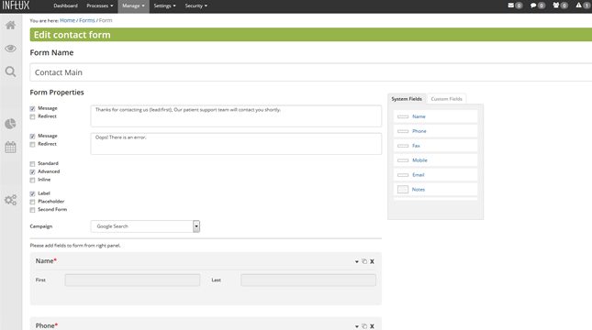The height and width of the screenshot is (330, 592).
Task: Check the first Redirect checkbox
Action: point(32,116)
